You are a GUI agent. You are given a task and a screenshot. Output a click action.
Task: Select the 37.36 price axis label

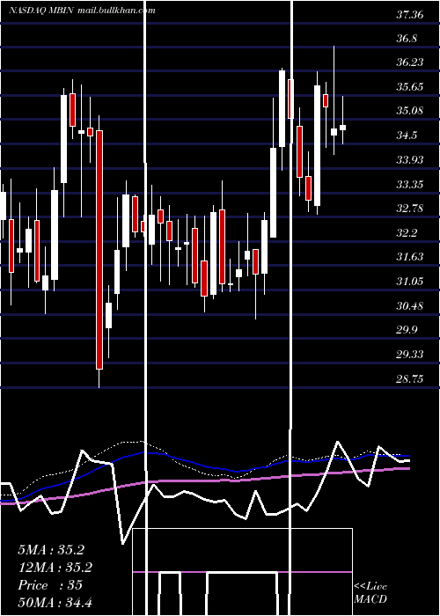(410, 15)
